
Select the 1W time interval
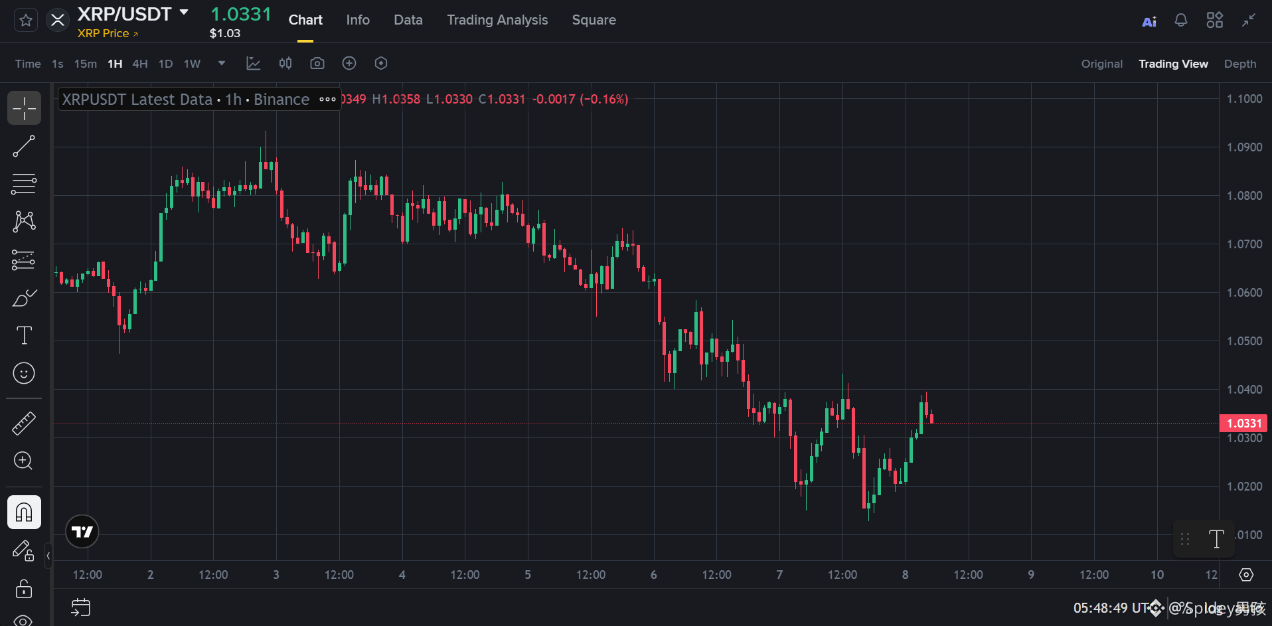point(192,64)
